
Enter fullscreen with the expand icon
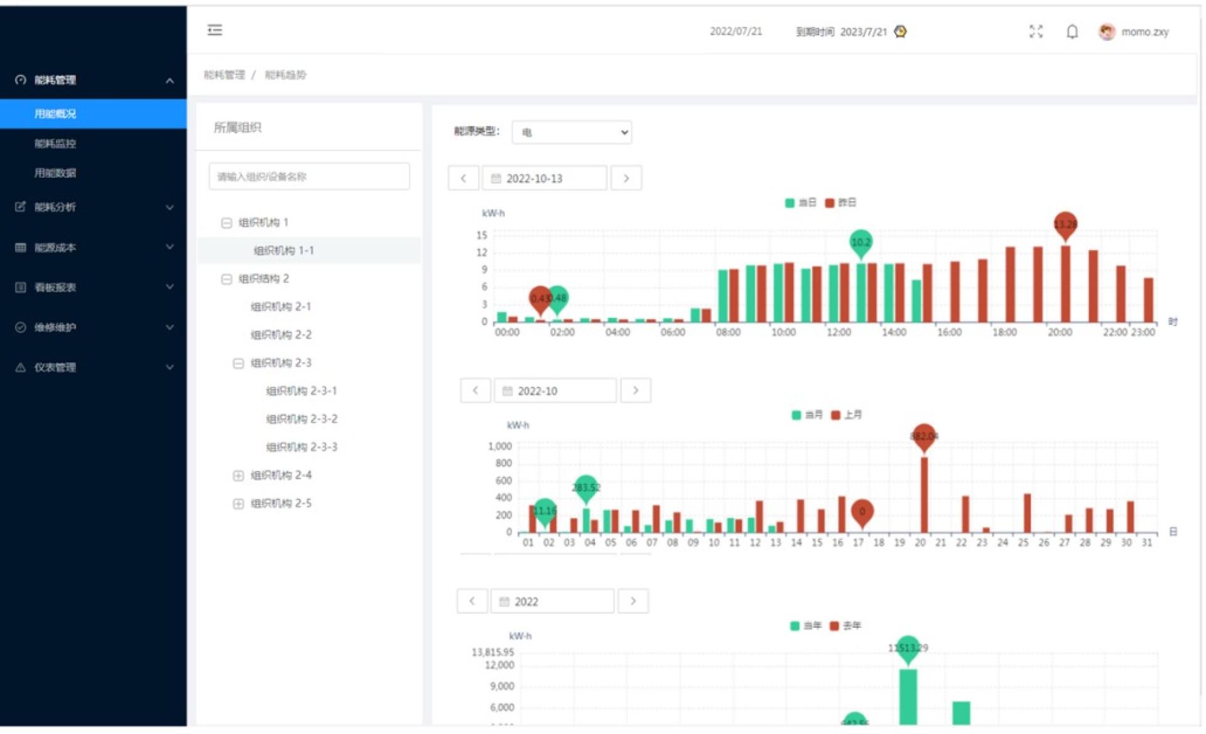[1036, 31]
